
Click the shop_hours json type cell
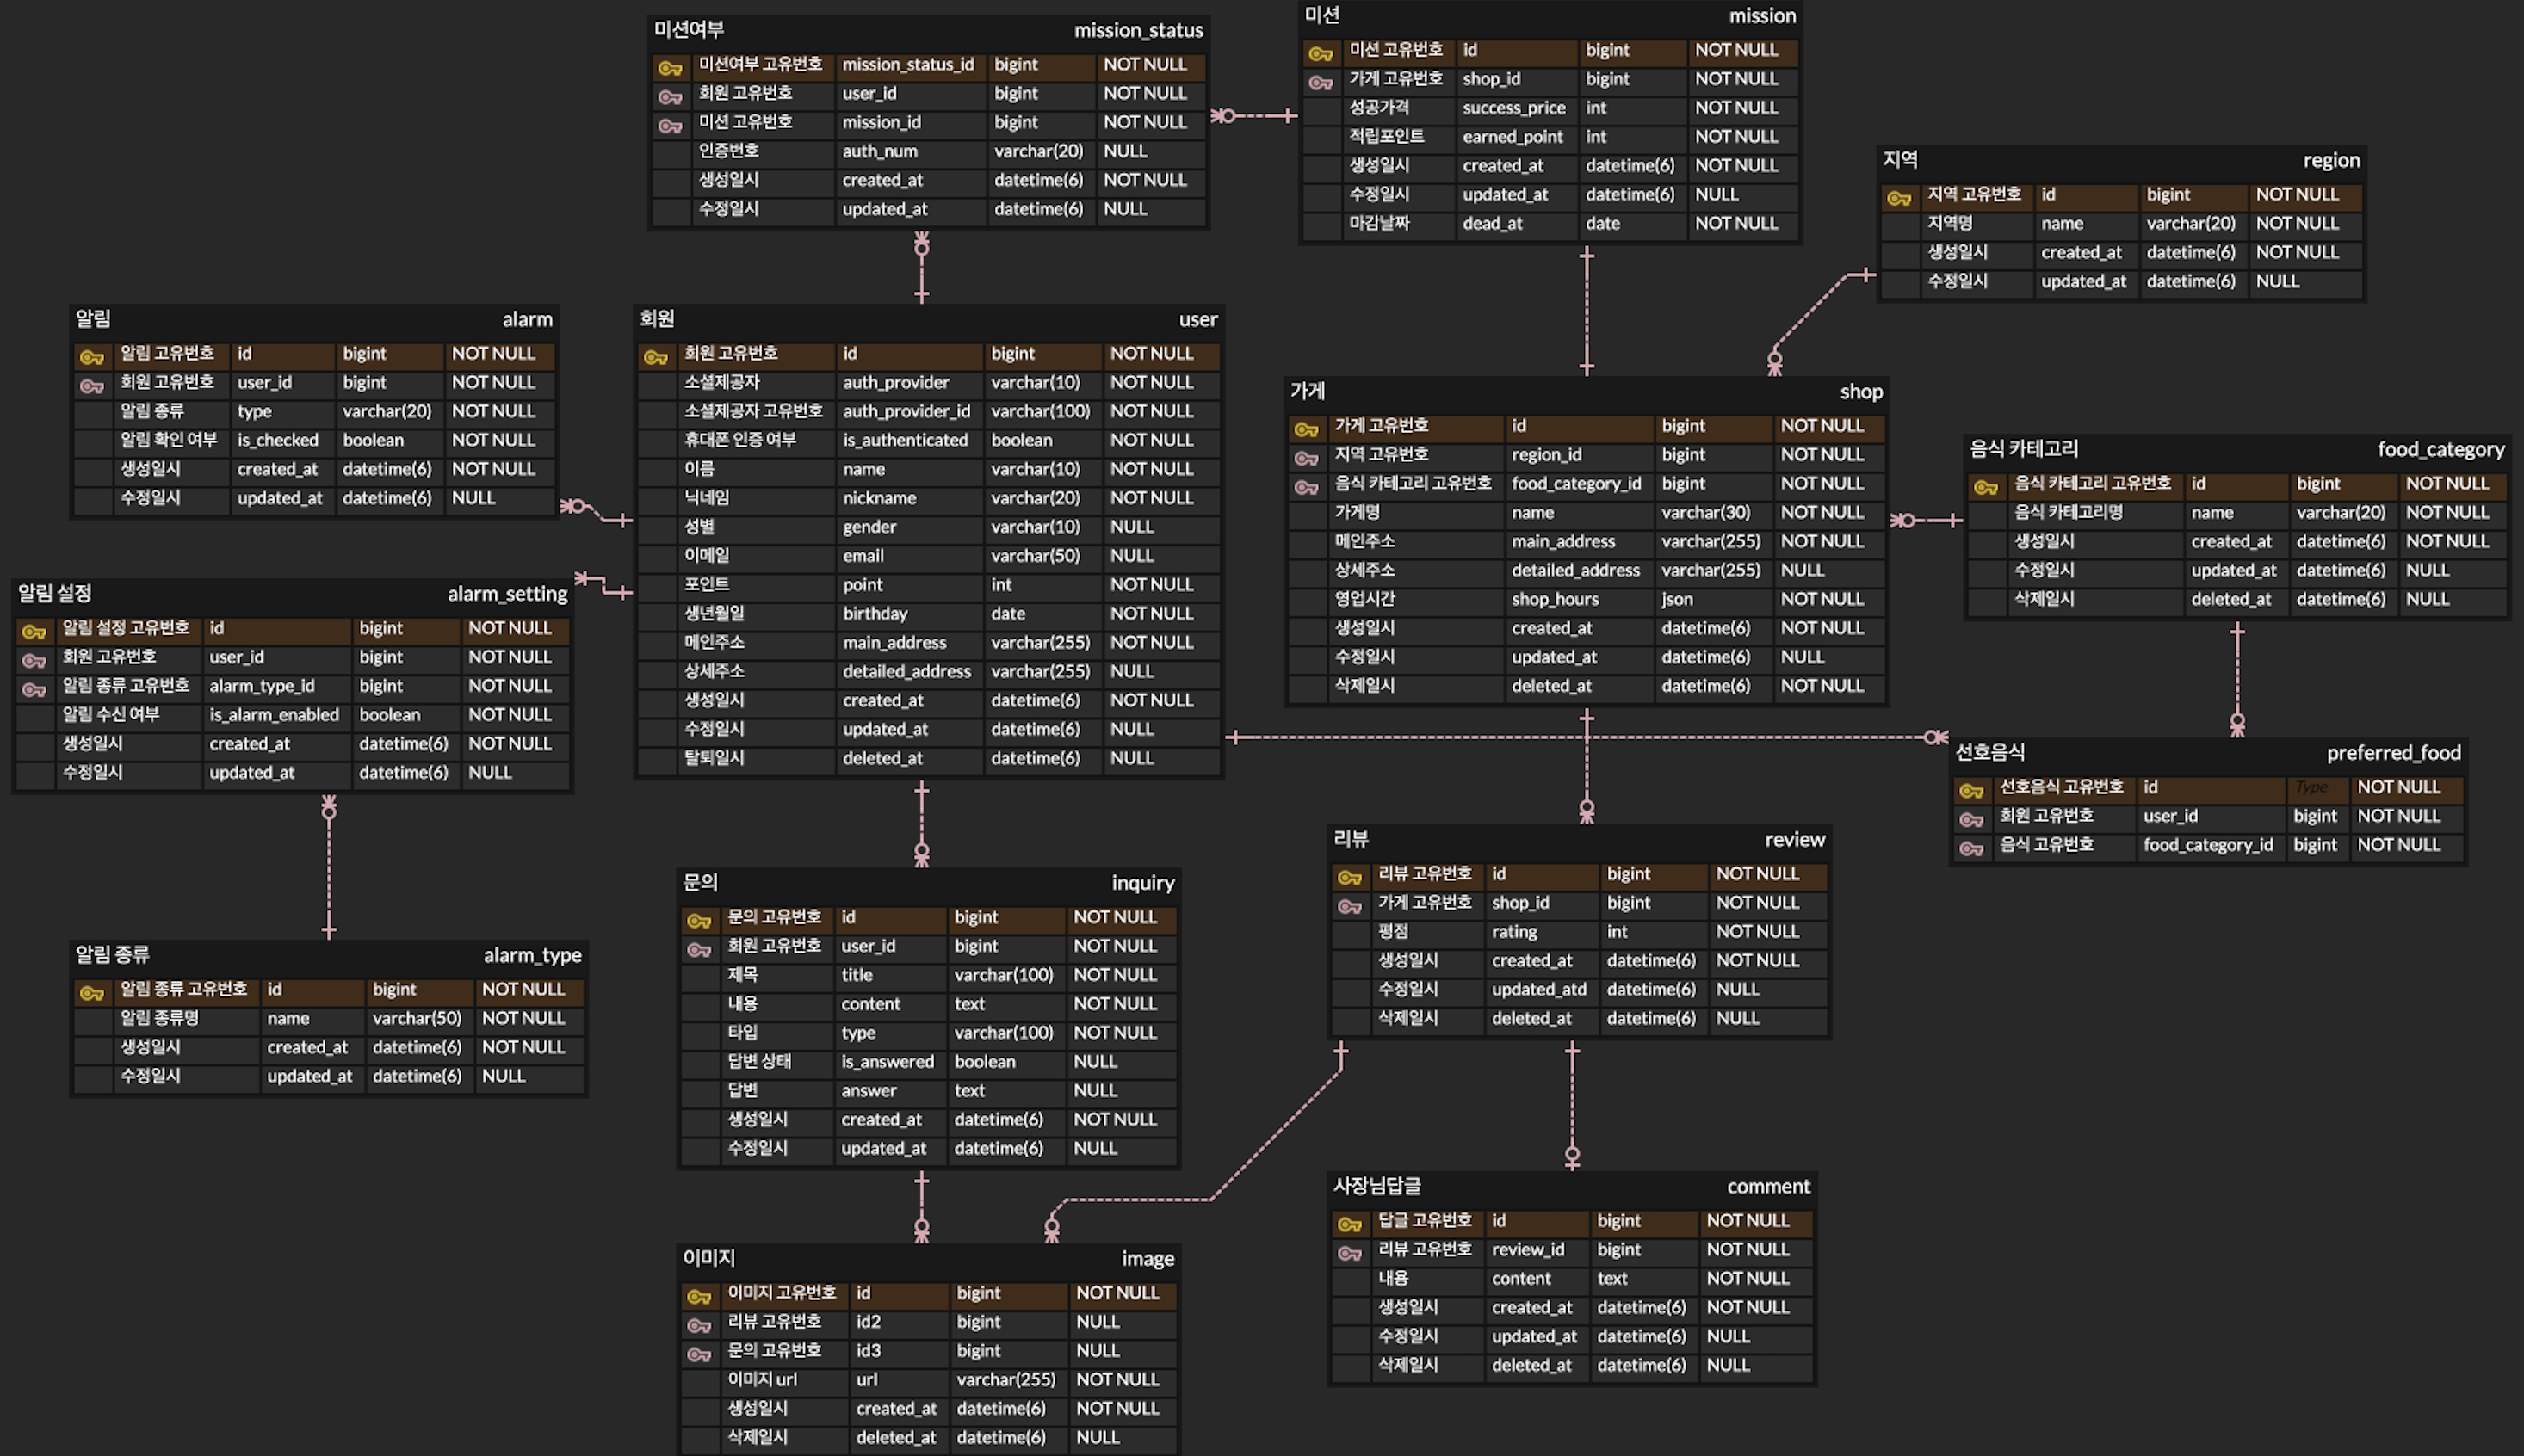1677,599
